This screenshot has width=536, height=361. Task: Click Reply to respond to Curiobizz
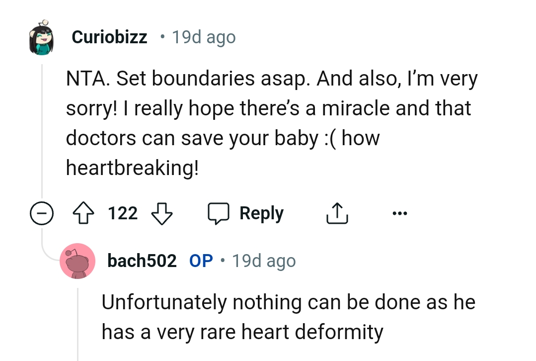click(x=262, y=213)
